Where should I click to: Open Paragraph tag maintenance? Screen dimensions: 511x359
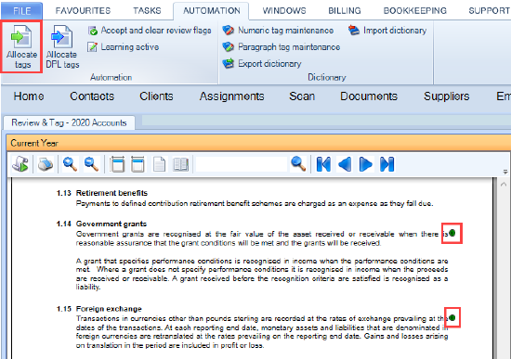[x=282, y=47]
